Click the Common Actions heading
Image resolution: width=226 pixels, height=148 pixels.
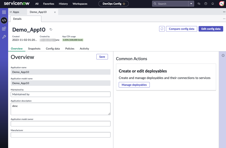131,59
